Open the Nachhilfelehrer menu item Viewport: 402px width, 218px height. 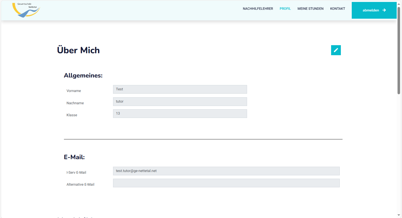258,9
